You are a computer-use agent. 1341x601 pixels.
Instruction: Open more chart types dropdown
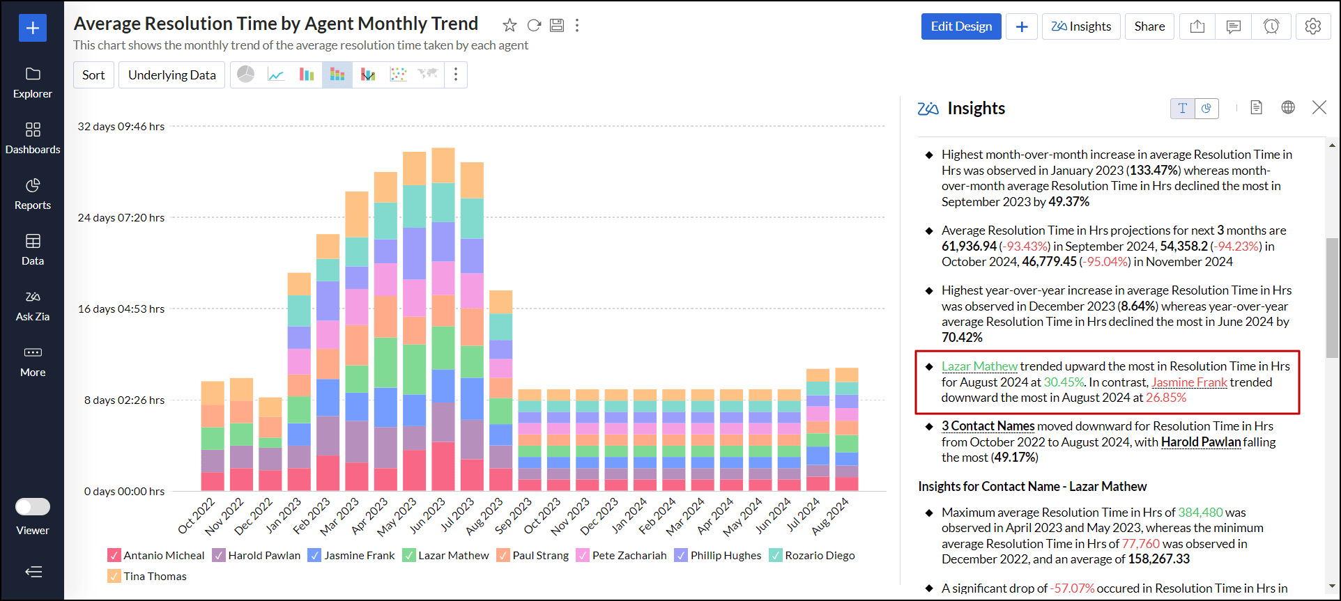point(456,75)
